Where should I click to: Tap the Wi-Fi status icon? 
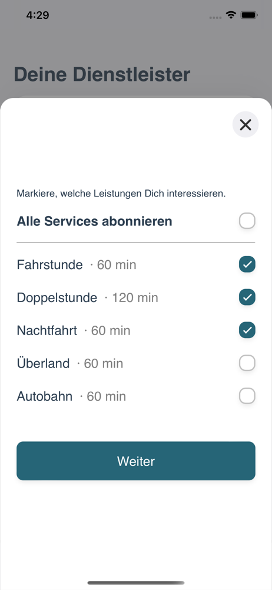click(231, 15)
